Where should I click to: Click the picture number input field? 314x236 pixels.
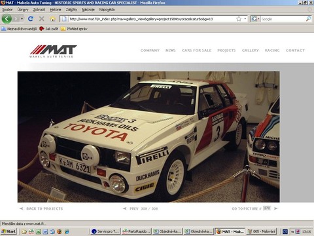click(x=267, y=208)
